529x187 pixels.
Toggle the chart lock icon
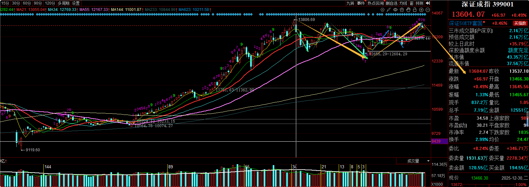(415, 10)
